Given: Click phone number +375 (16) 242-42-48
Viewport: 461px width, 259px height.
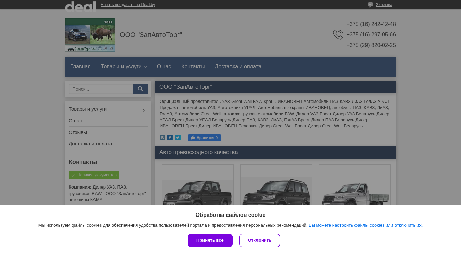Looking at the screenshot, I should click(371, 24).
